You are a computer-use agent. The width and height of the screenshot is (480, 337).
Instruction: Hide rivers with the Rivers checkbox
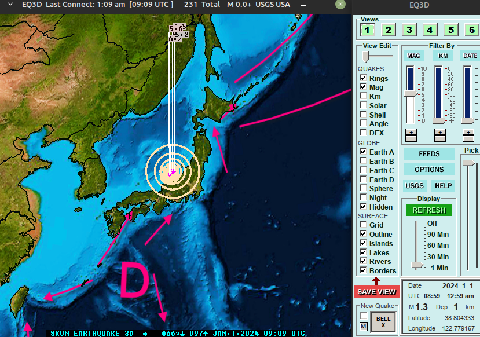click(363, 261)
